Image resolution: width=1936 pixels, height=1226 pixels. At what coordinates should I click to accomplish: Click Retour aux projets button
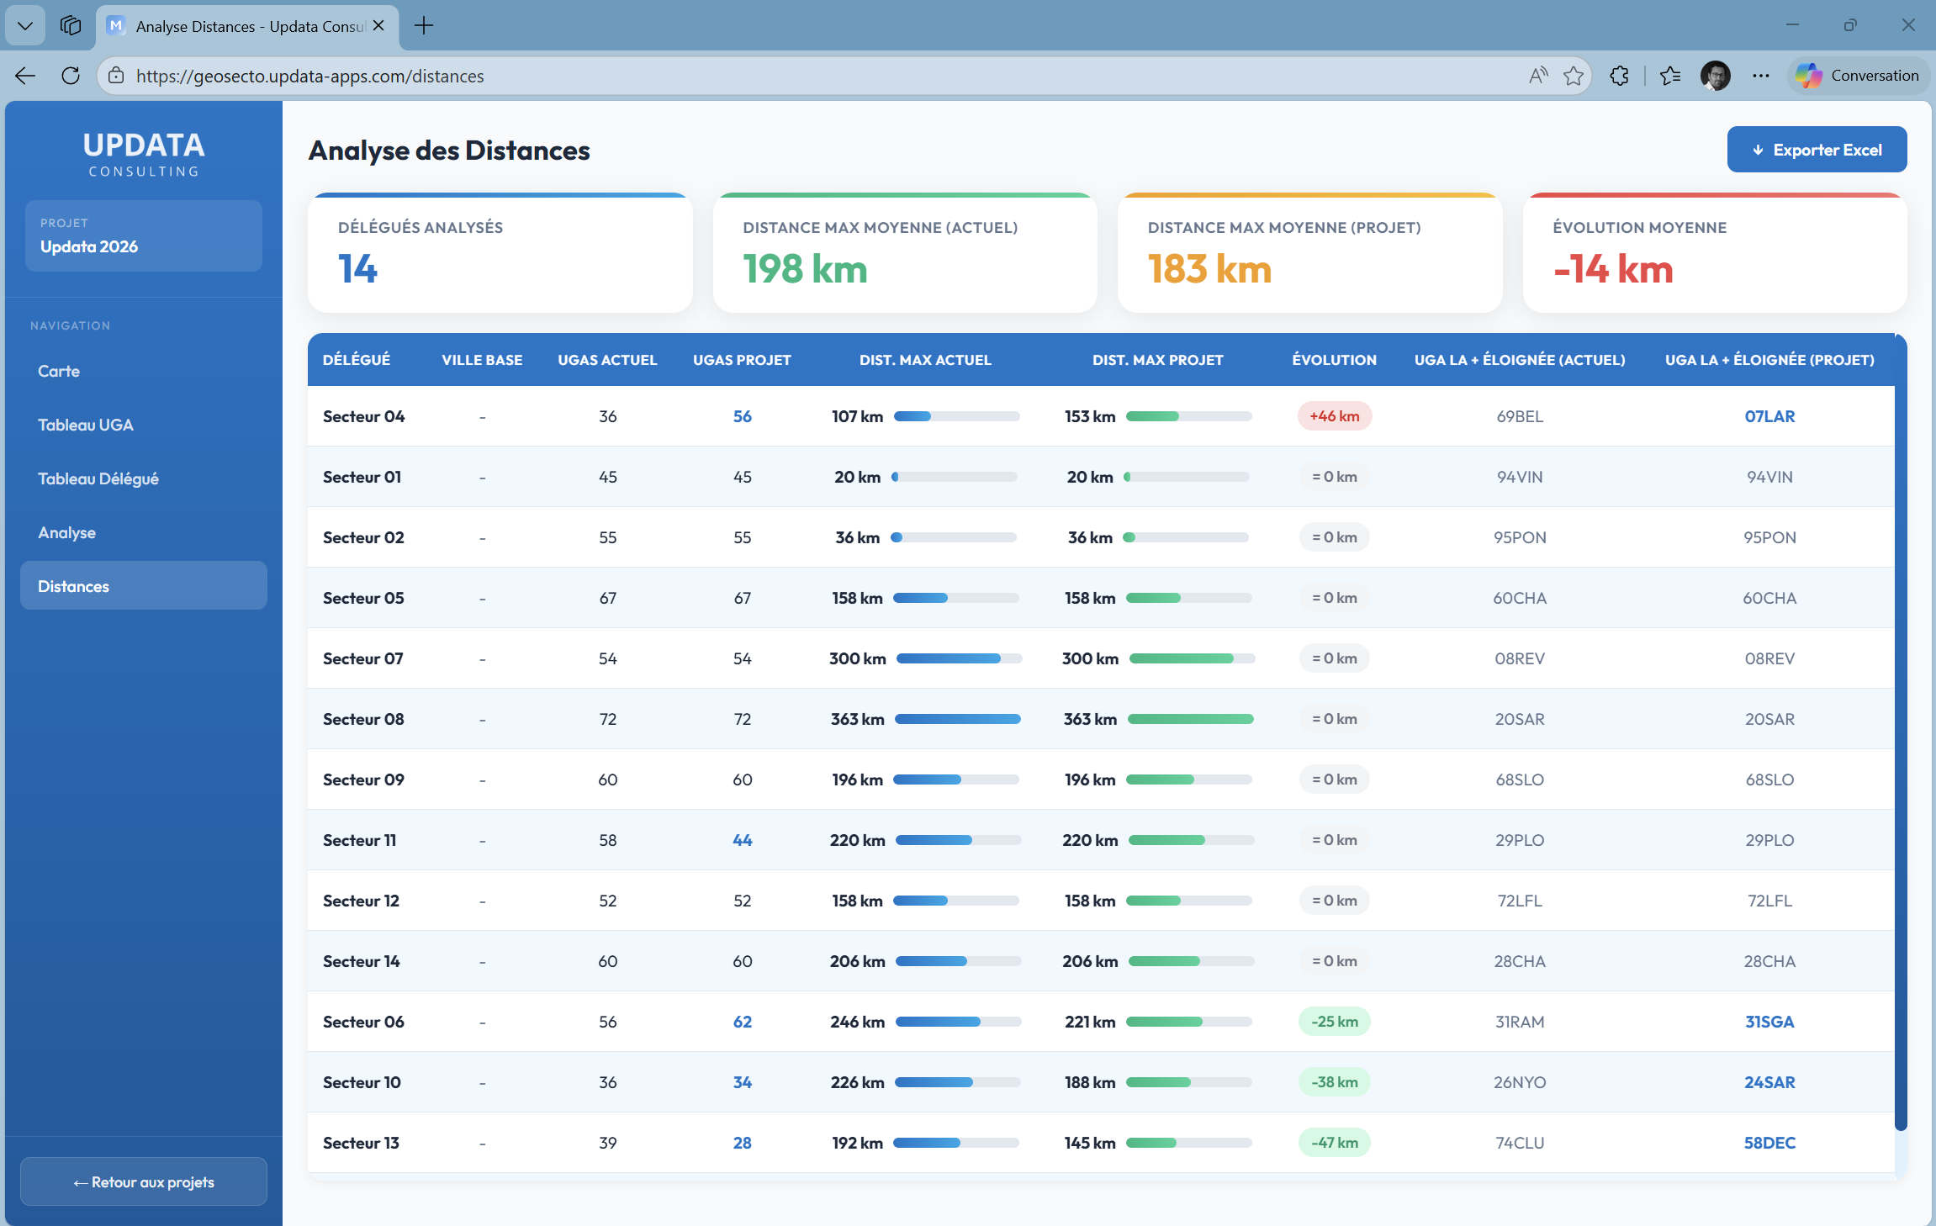pos(144,1181)
